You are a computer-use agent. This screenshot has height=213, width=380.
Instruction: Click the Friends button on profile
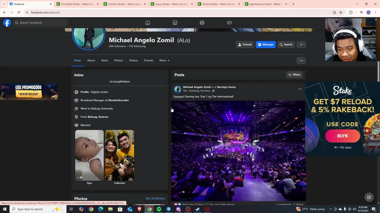(245, 45)
